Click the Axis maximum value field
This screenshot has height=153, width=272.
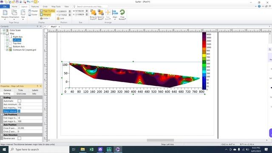(30, 108)
